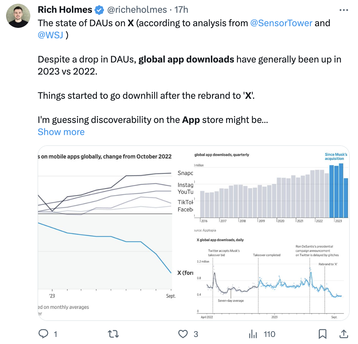Click the reply speech bubble icon
Screen dimensions: 358x344
[43, 334]
